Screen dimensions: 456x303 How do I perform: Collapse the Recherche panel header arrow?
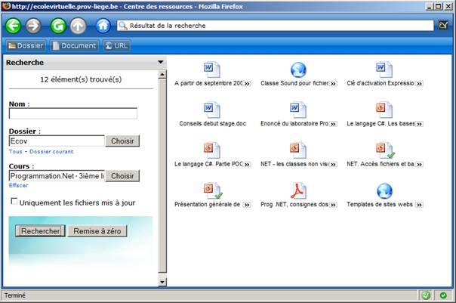tap(160, 63)
